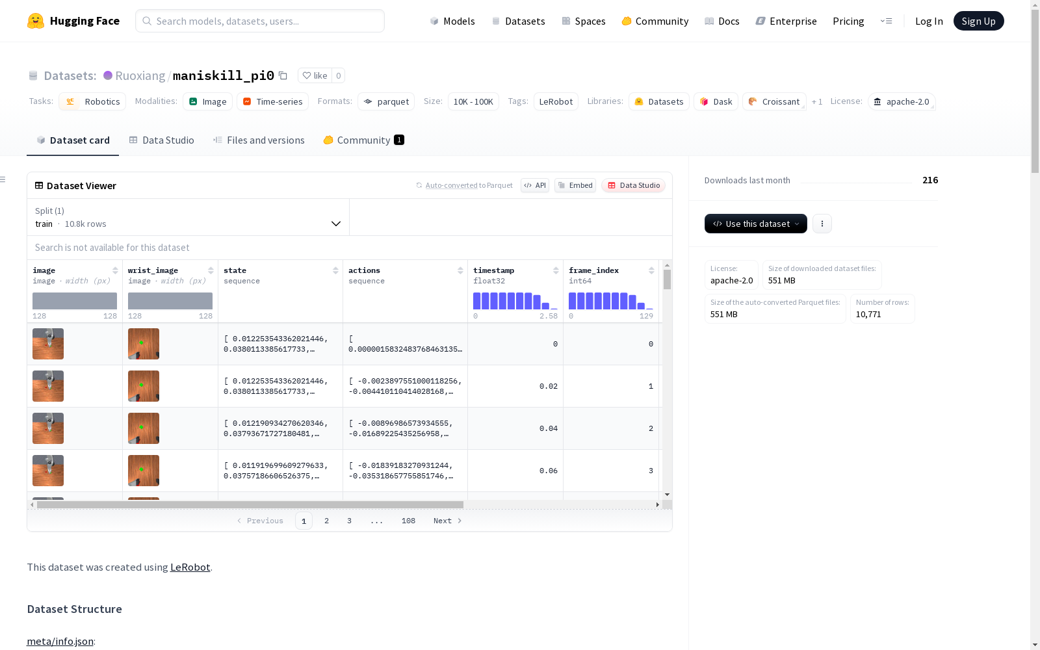Click the disabled search field in viewer
Screen dimensions: 1040x650
coord(350,248)
